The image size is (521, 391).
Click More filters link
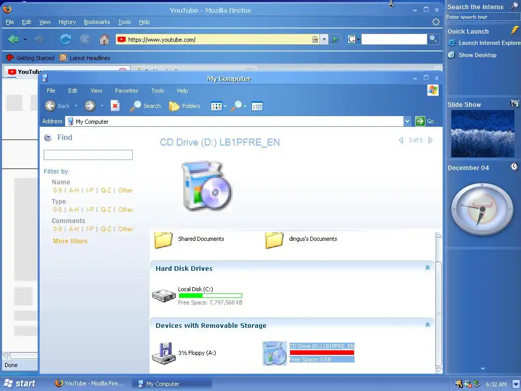pos(70,241)
